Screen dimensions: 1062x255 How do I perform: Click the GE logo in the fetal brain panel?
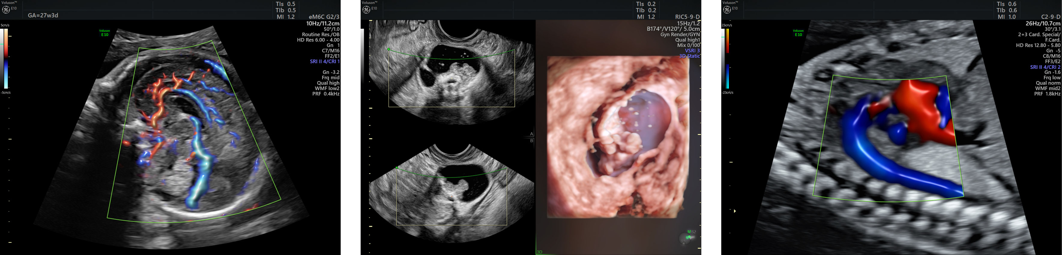point(6,10)
